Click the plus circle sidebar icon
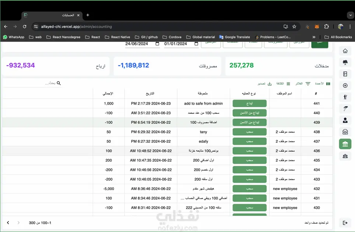Viewport: 355px width, 232px height. tap(345, 85)
